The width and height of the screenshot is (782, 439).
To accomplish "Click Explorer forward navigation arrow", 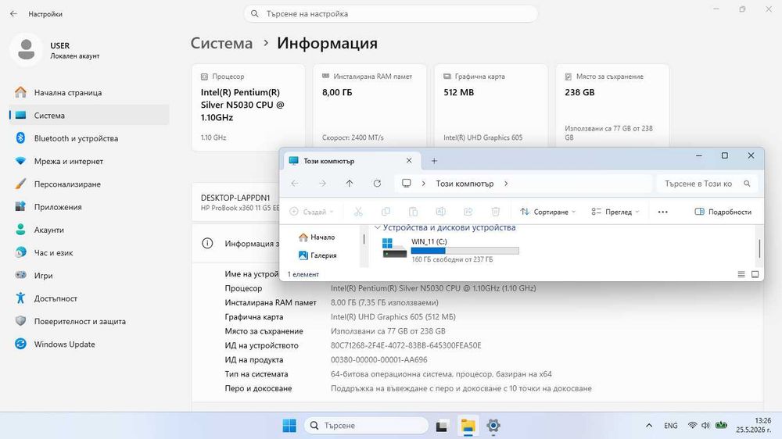I will 322,184.
